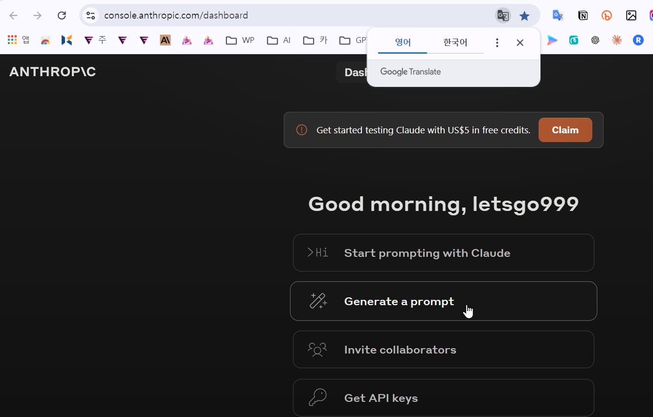Open the blue and orange K bookmark
The height and width of the screenshot is (417, 653).
coord(67,41)
